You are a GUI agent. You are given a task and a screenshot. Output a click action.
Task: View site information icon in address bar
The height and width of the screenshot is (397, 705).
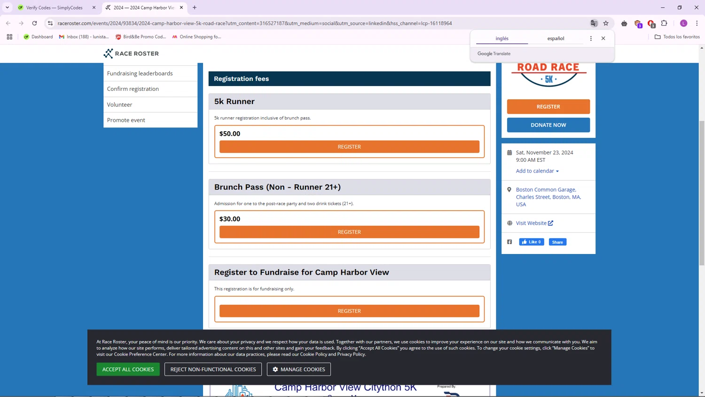(50, 23)
